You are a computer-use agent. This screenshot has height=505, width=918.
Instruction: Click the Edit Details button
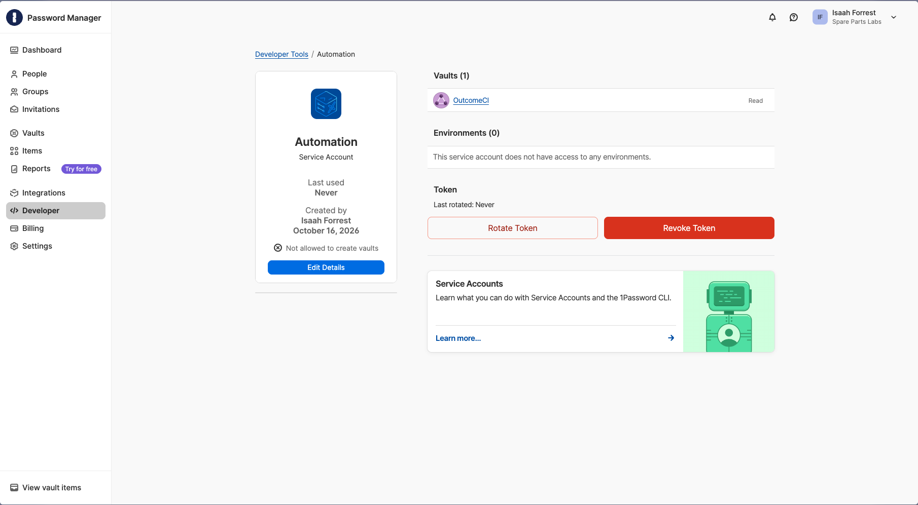(x=326, y=267)
